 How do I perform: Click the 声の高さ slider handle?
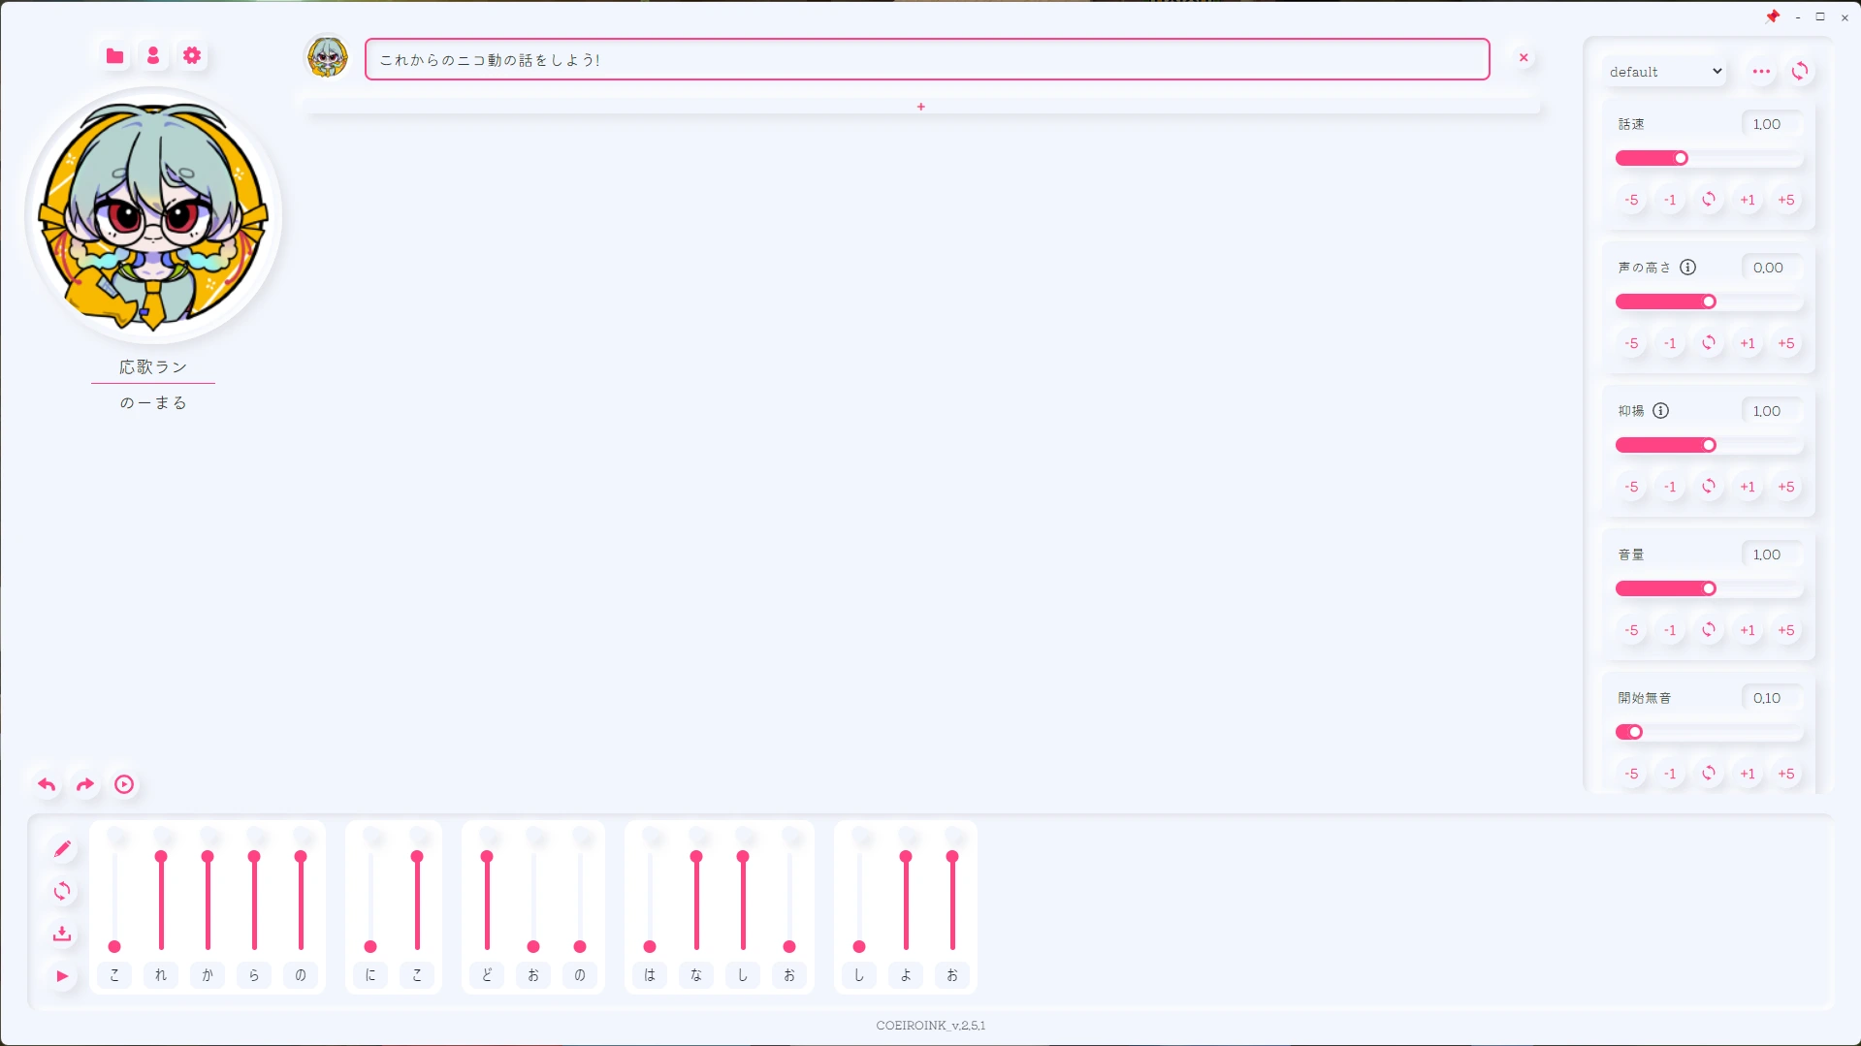[1709, 301]
